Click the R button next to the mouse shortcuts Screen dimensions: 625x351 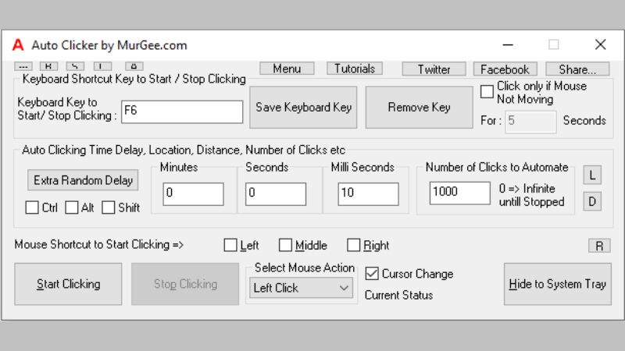[599, 246]
